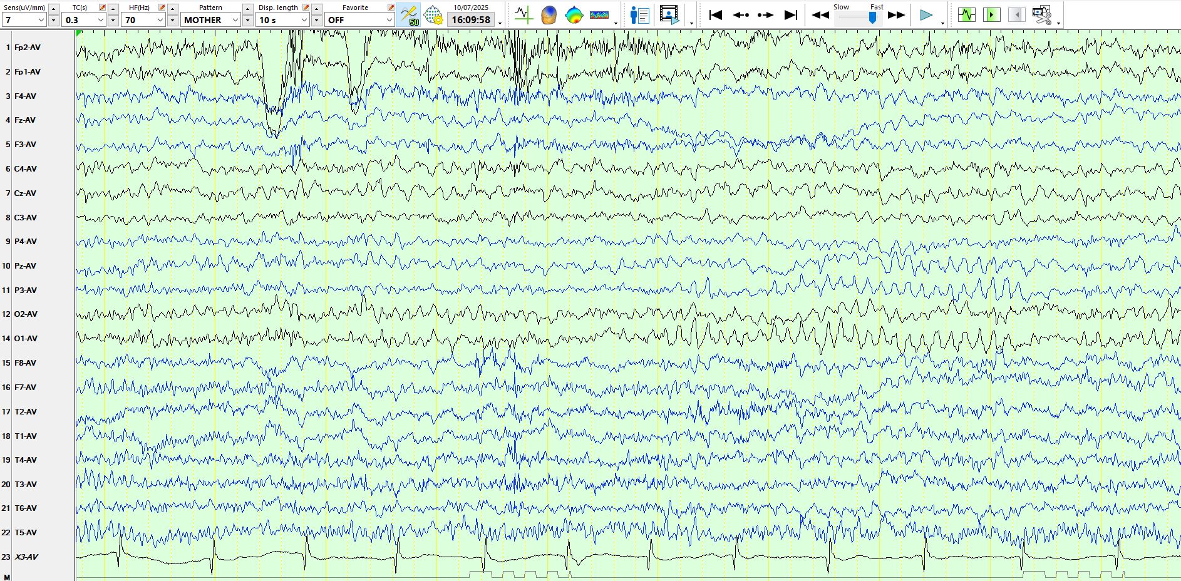The width and height of the screenshot is (1181, 581).
Task: Select the Fz-AV channel label
Action: [x=25, y=120]
